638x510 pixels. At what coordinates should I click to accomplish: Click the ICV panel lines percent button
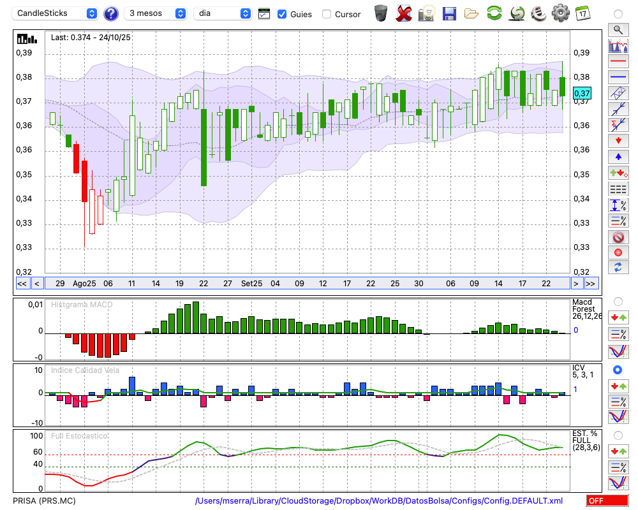point(618,402)
